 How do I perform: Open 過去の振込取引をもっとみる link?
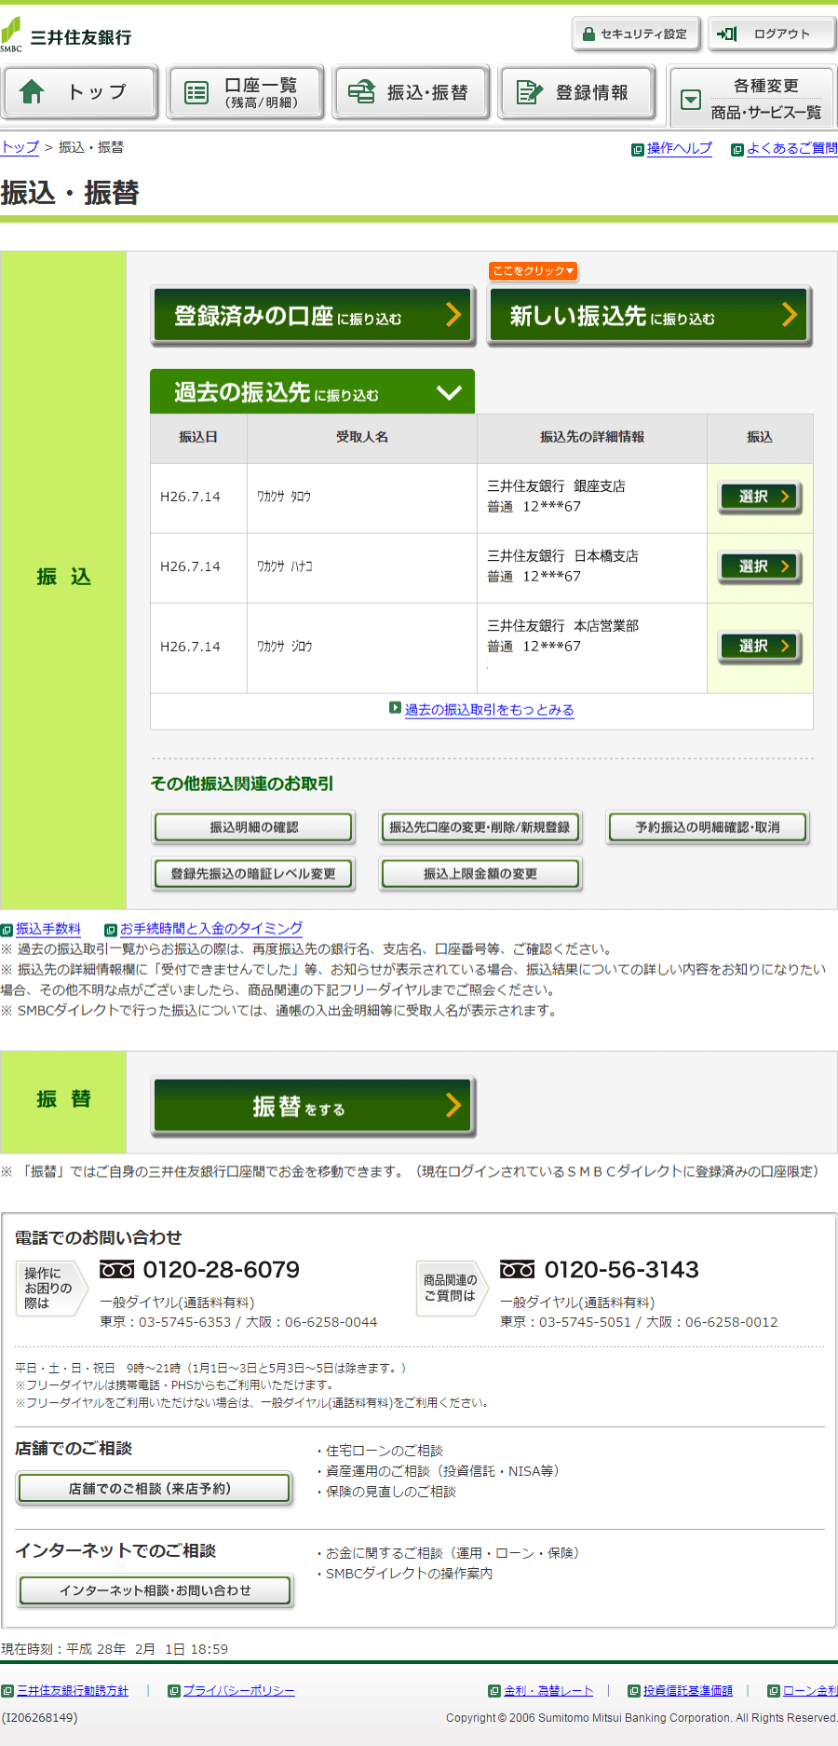(x=489, y=710)
